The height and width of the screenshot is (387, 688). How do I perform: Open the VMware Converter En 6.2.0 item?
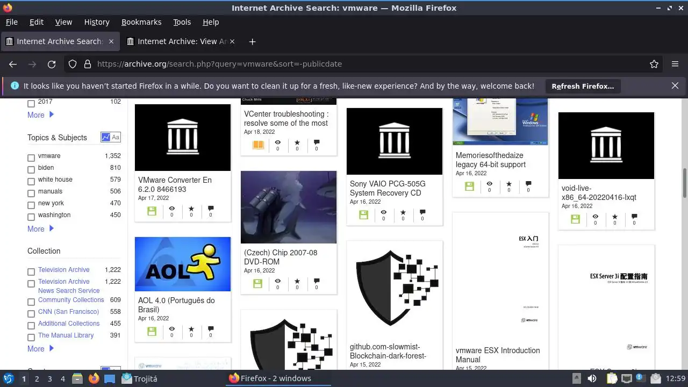(x=175, y=184)
